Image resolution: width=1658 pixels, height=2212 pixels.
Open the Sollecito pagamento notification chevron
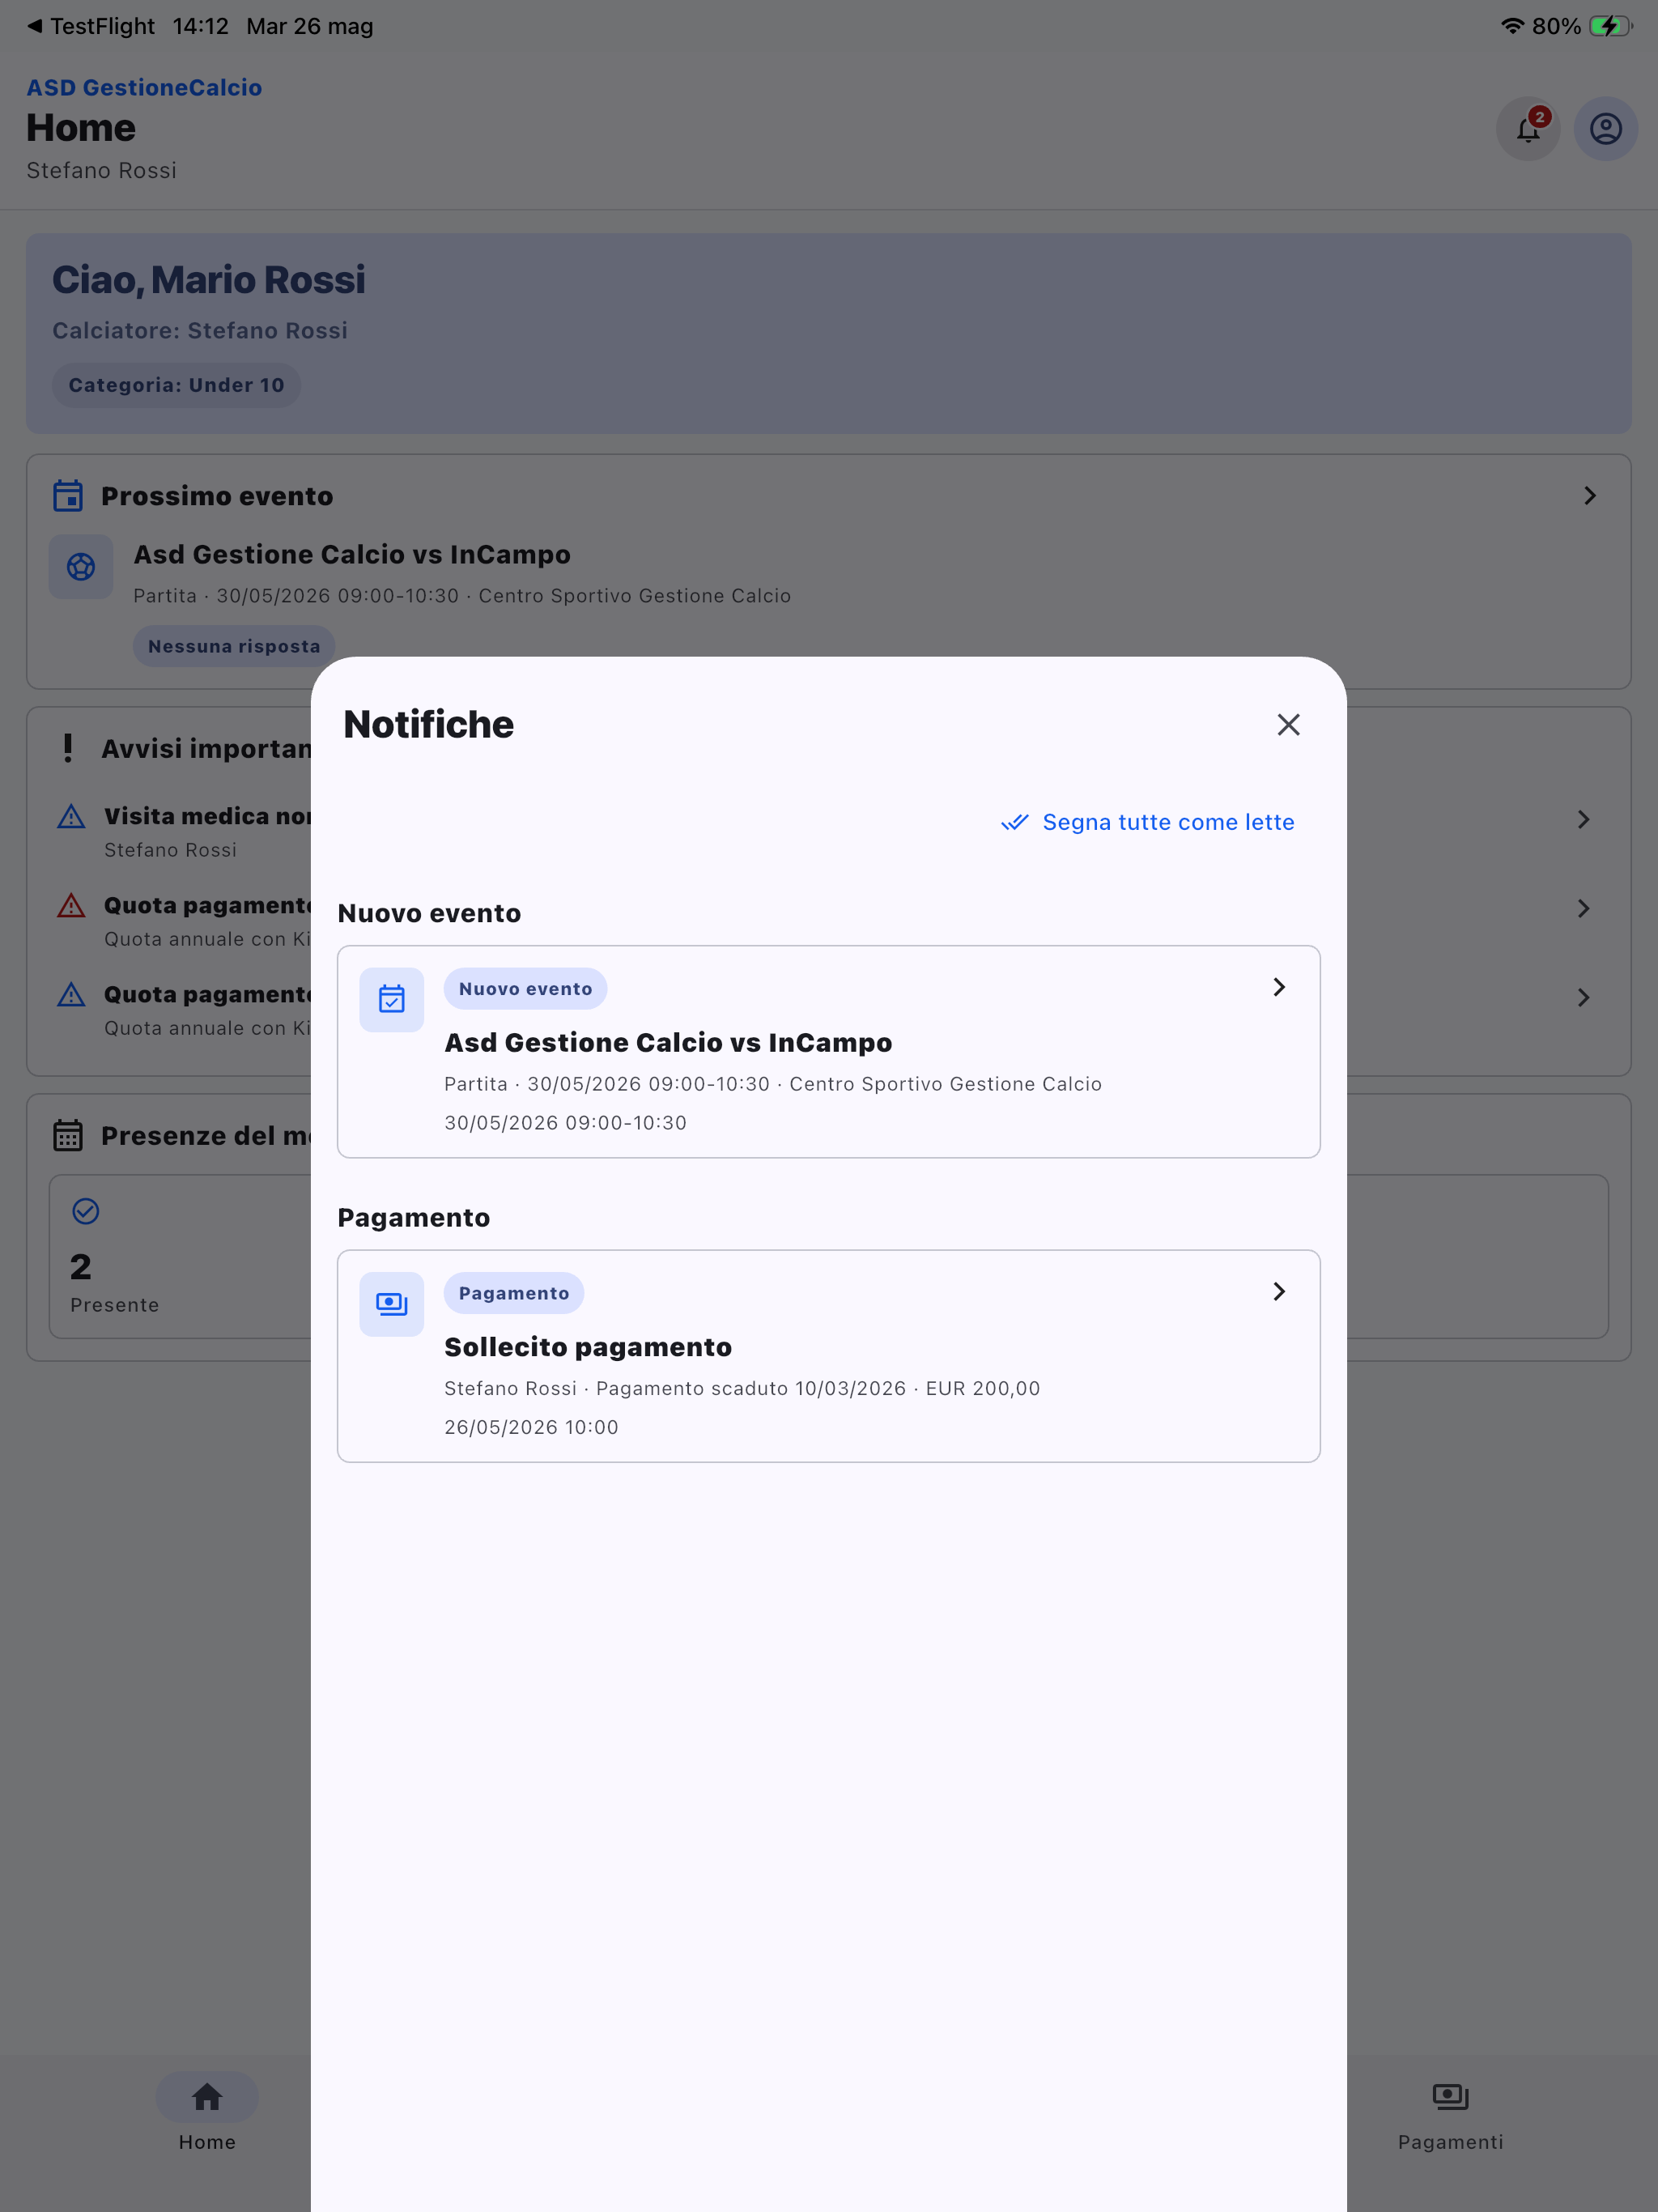click(1279, 1291)
